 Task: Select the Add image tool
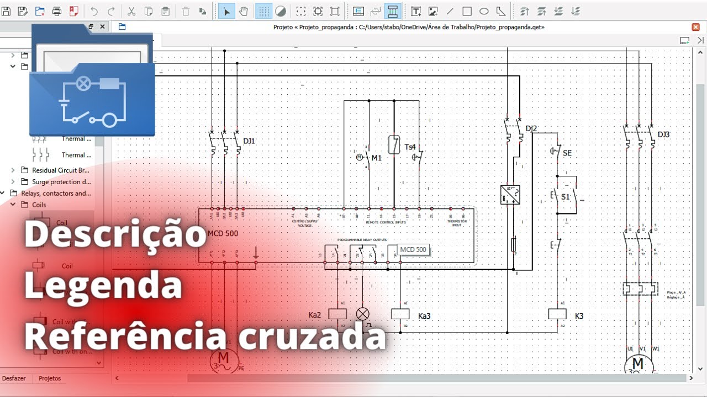point(433,11)
